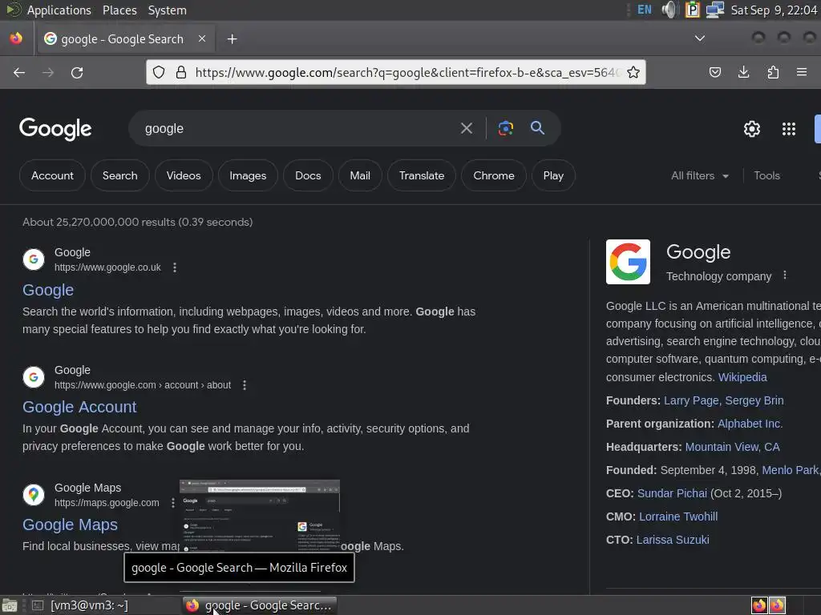Open Firefox downloads panel
This screenshot has width=821, height=615.
[743, 72]
